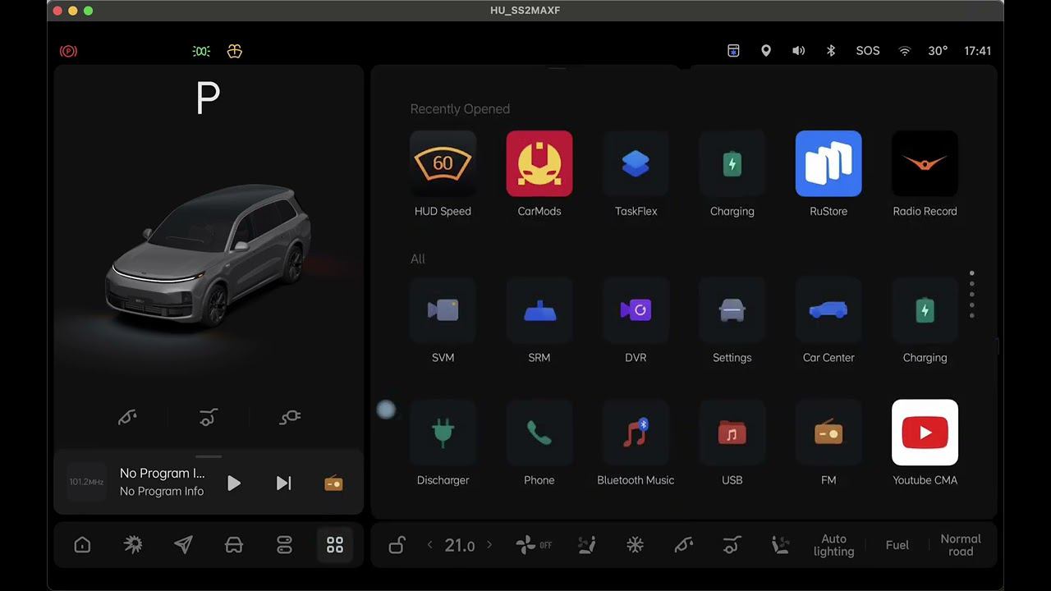Open the DVR recorder app

pos(636,310)
